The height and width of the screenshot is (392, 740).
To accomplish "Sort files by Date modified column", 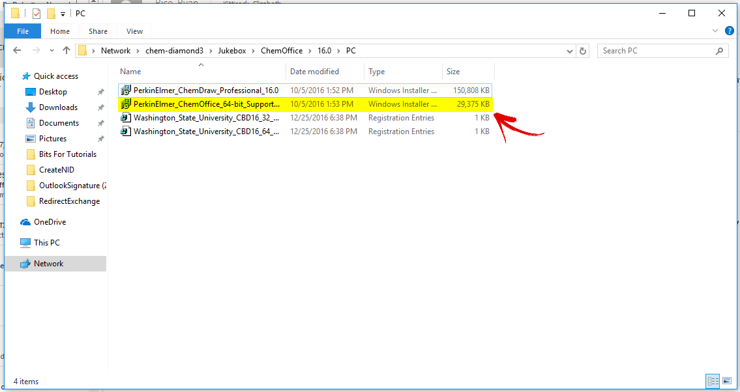I will click(x=314, y=72).
